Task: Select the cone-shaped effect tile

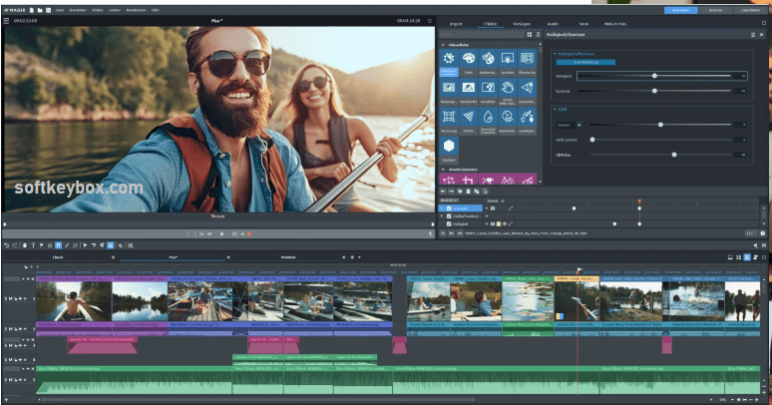Action: coord(527,92)
